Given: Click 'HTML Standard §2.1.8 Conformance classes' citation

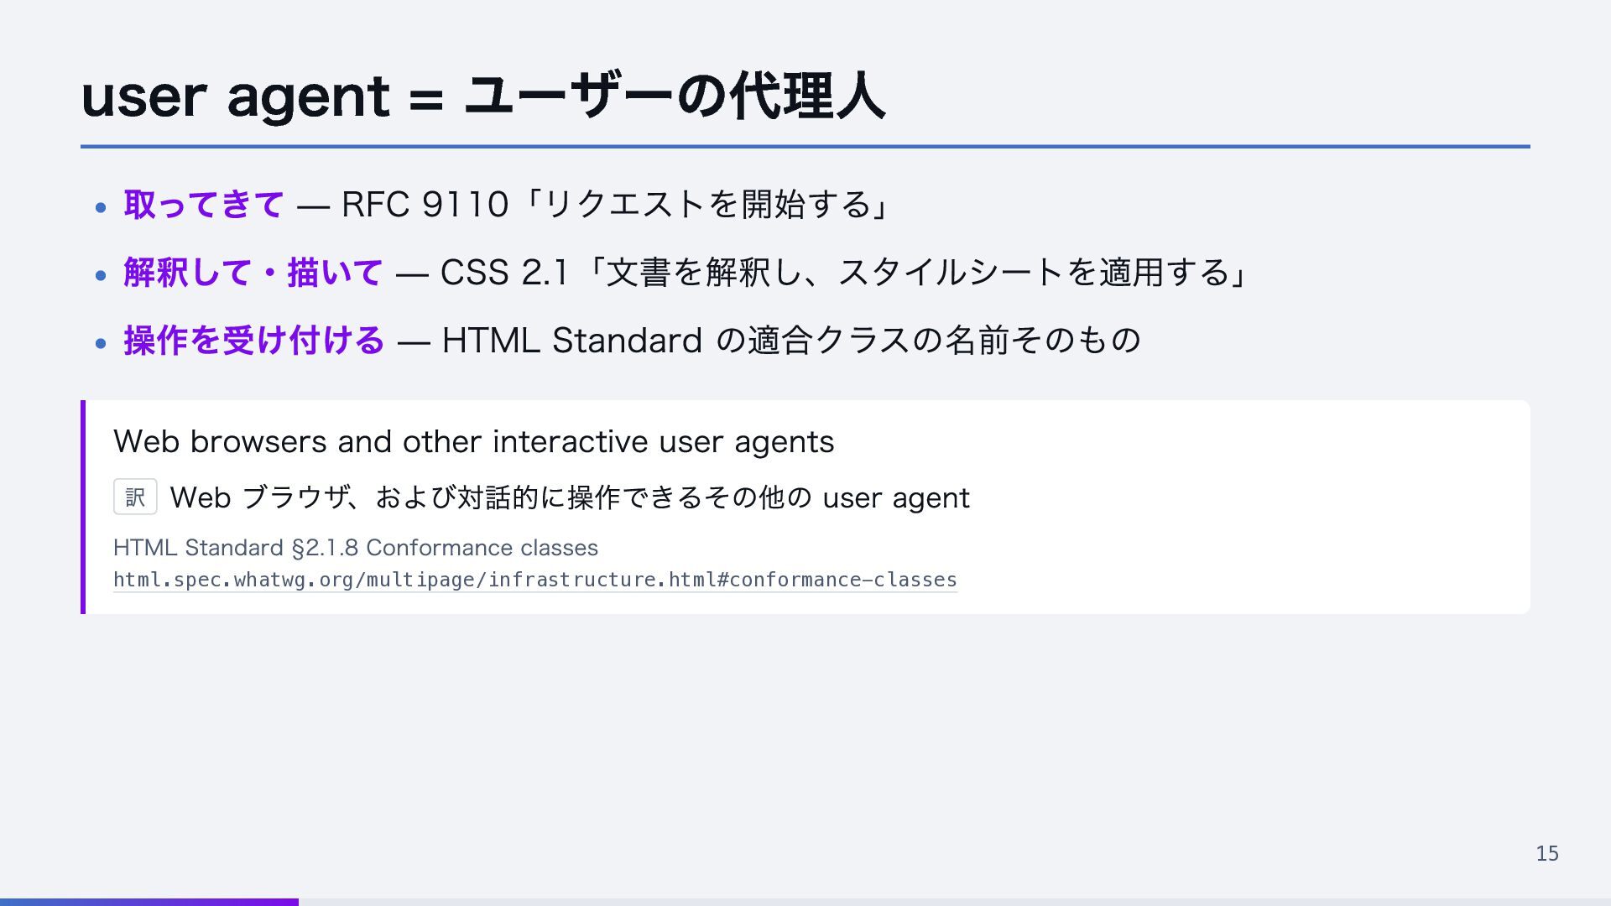Looking at the screenshot, I should (x=356, y=548).
